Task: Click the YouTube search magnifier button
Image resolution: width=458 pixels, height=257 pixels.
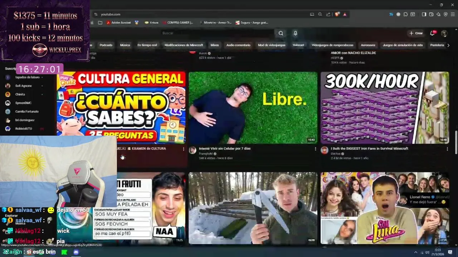Action: click(281, 33)
